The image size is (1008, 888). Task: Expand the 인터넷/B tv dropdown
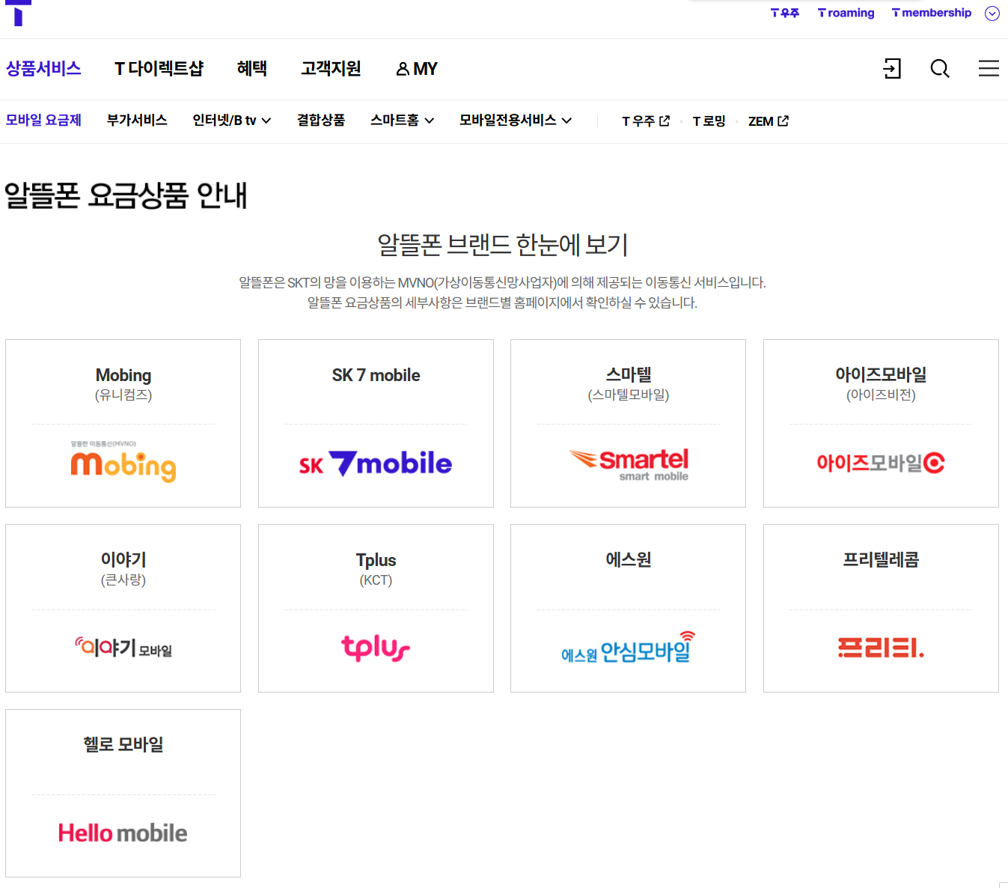(x=232, y=121)
